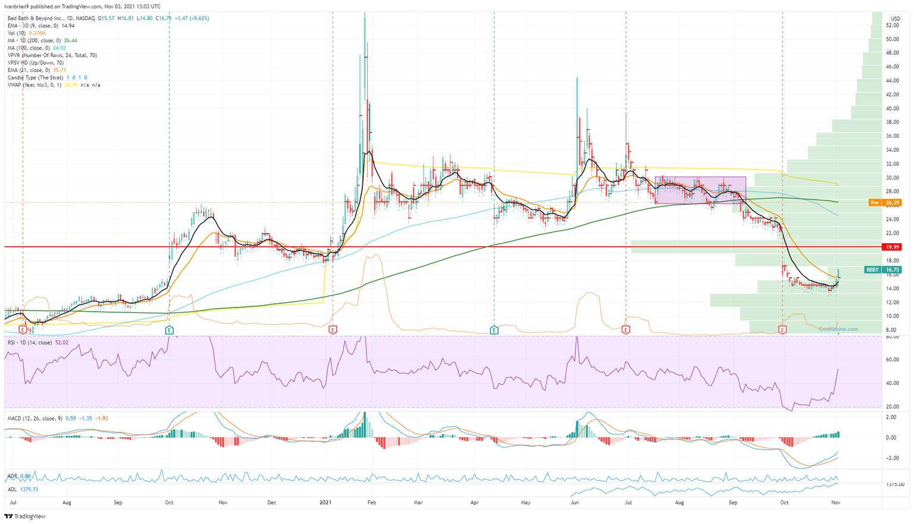Screen dimensions: 914x524
Task: Select the VPSV HD (Up/Down, 70) legend
Action: point(36,62)
